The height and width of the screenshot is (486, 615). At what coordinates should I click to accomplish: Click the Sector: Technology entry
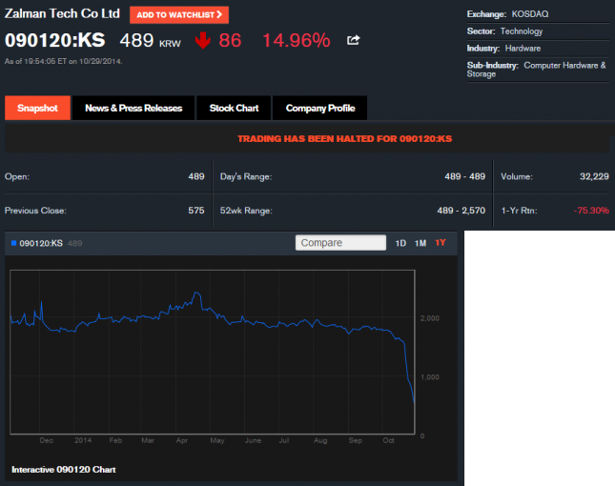point(504,31)
